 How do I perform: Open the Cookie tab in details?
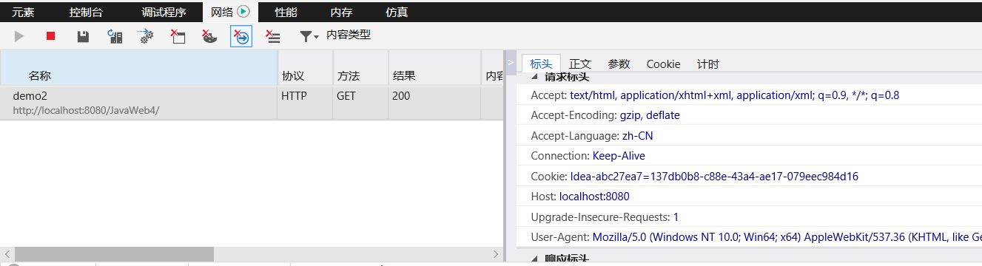point(663,64)
